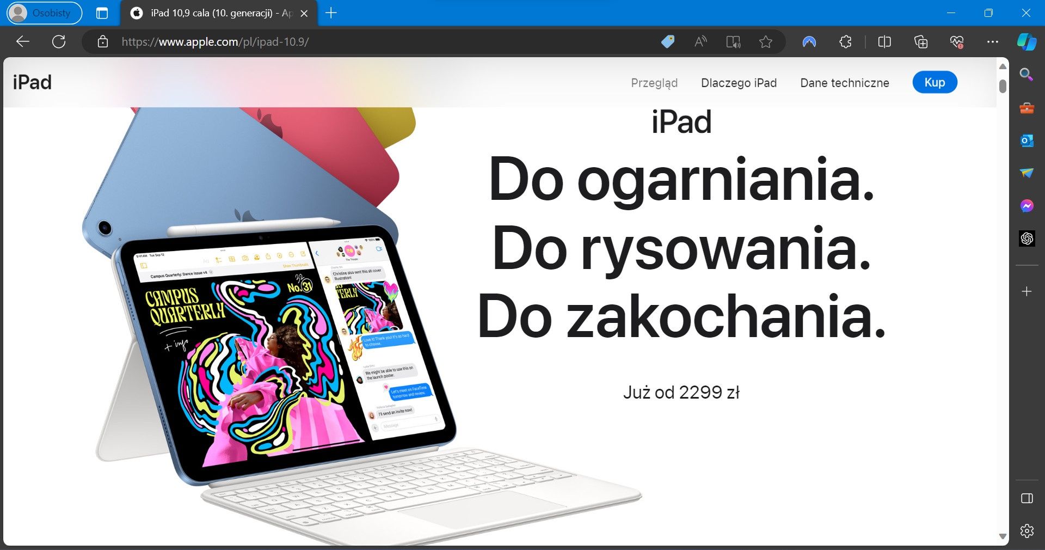Open the Dlaczego iPad page
This screenshot has height=550, width=1045.
pos(739,83)
